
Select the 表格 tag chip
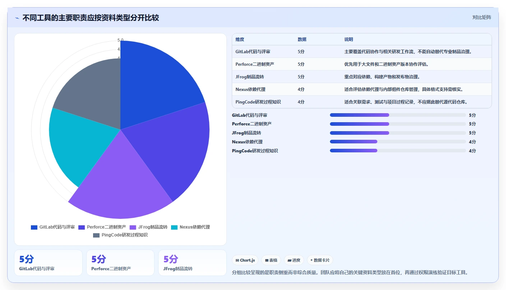coord(271,260)
